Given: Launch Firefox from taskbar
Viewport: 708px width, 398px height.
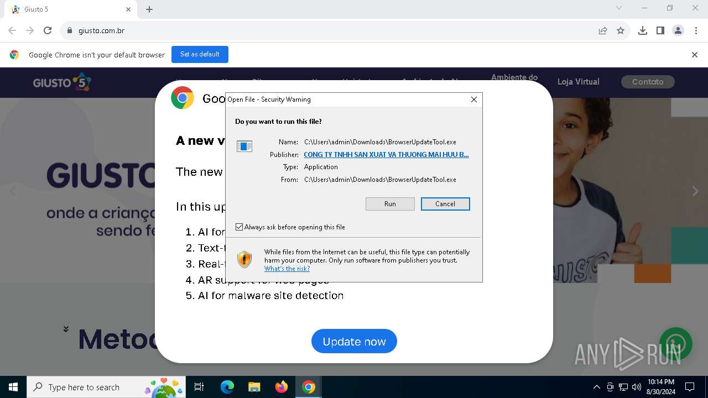Looking at the screenshot, I should click(x=282, y=387).
